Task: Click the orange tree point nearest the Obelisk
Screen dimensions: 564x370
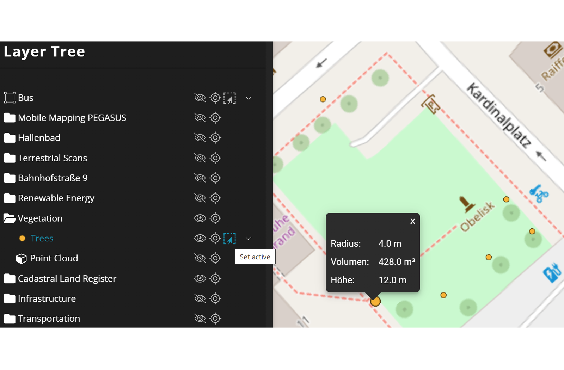Action: tap(506, 199)
